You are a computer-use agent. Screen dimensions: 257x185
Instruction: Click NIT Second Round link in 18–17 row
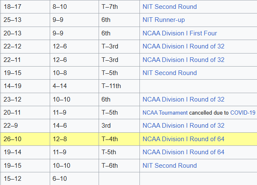169,7
